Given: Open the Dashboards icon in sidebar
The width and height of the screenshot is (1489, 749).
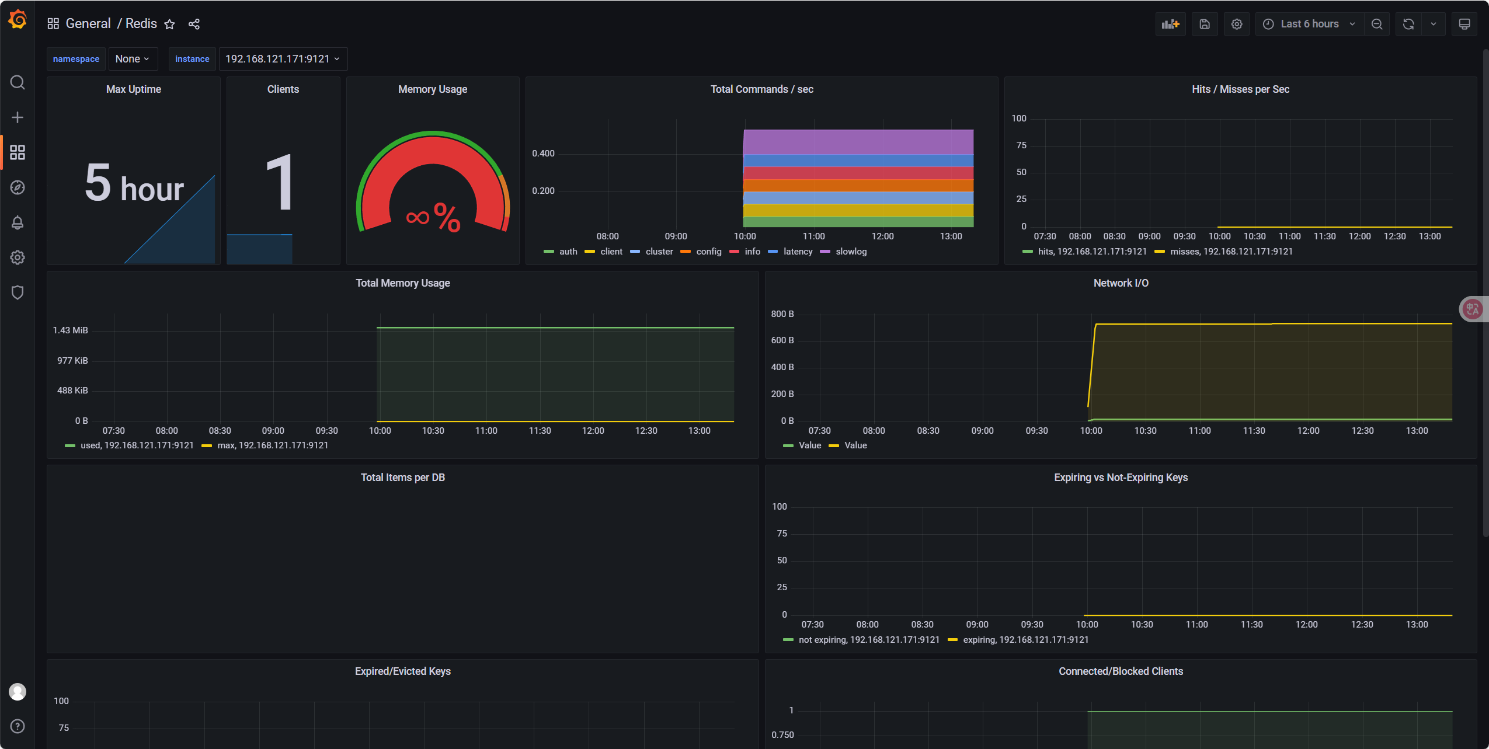Looking at the screenshot, I should [18, 152].
